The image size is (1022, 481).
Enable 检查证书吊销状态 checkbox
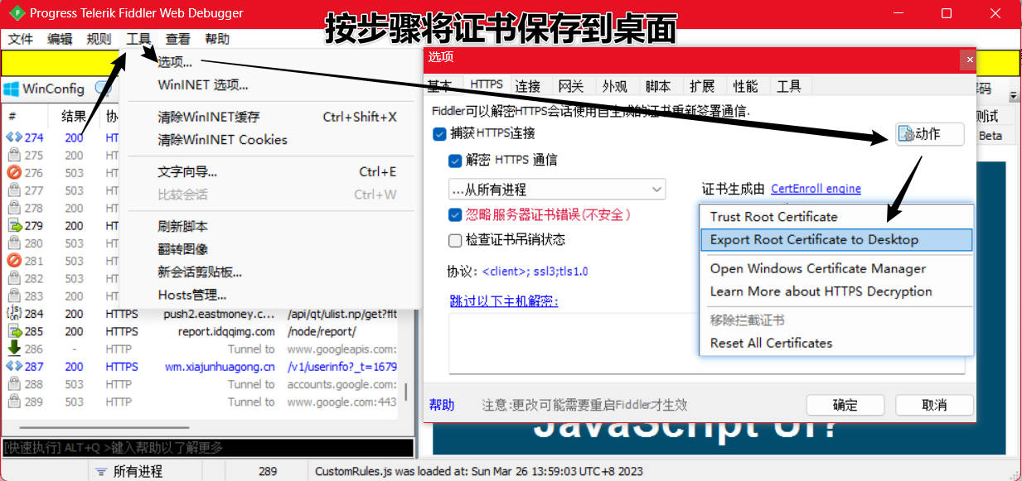click(455, 241)
